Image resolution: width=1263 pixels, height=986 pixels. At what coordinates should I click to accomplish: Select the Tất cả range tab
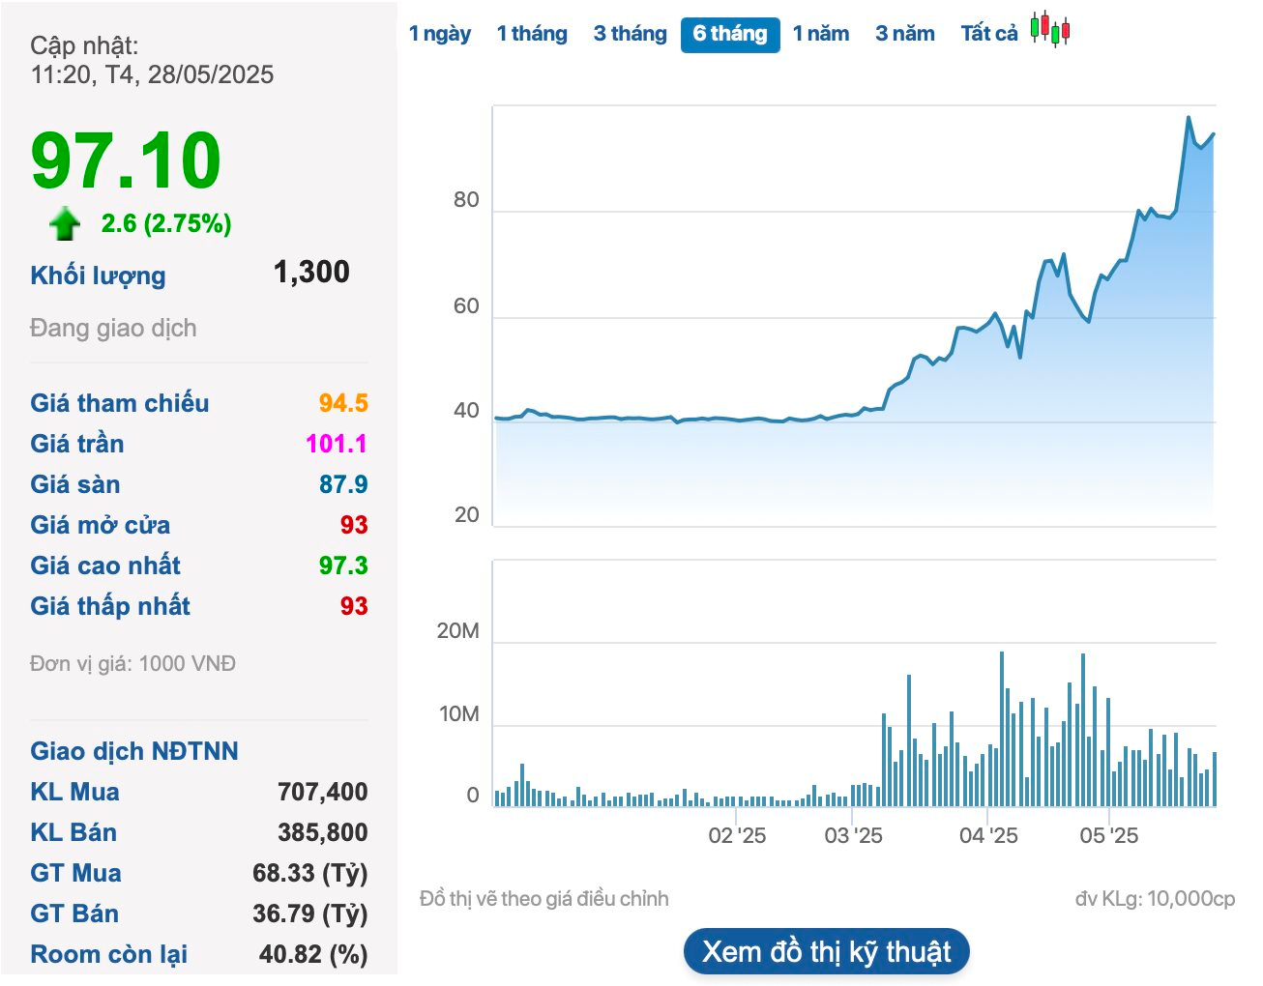pyautogui.click(x=988, y=34)
